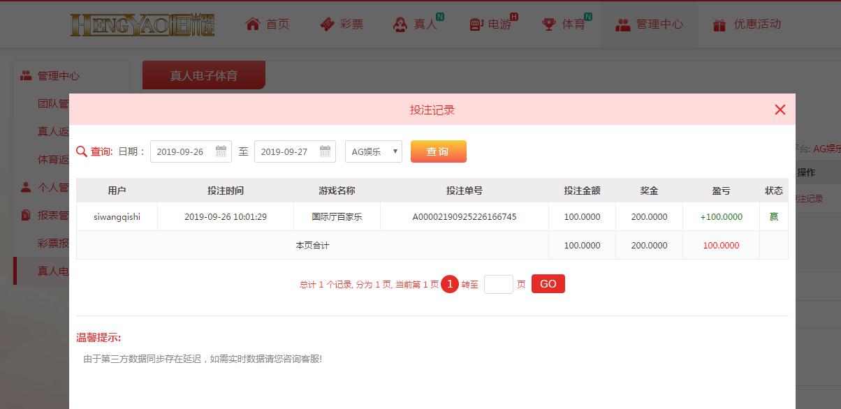Open 团队管理 in sidebar
Screen dimensions: 841x409
point(53,103)
